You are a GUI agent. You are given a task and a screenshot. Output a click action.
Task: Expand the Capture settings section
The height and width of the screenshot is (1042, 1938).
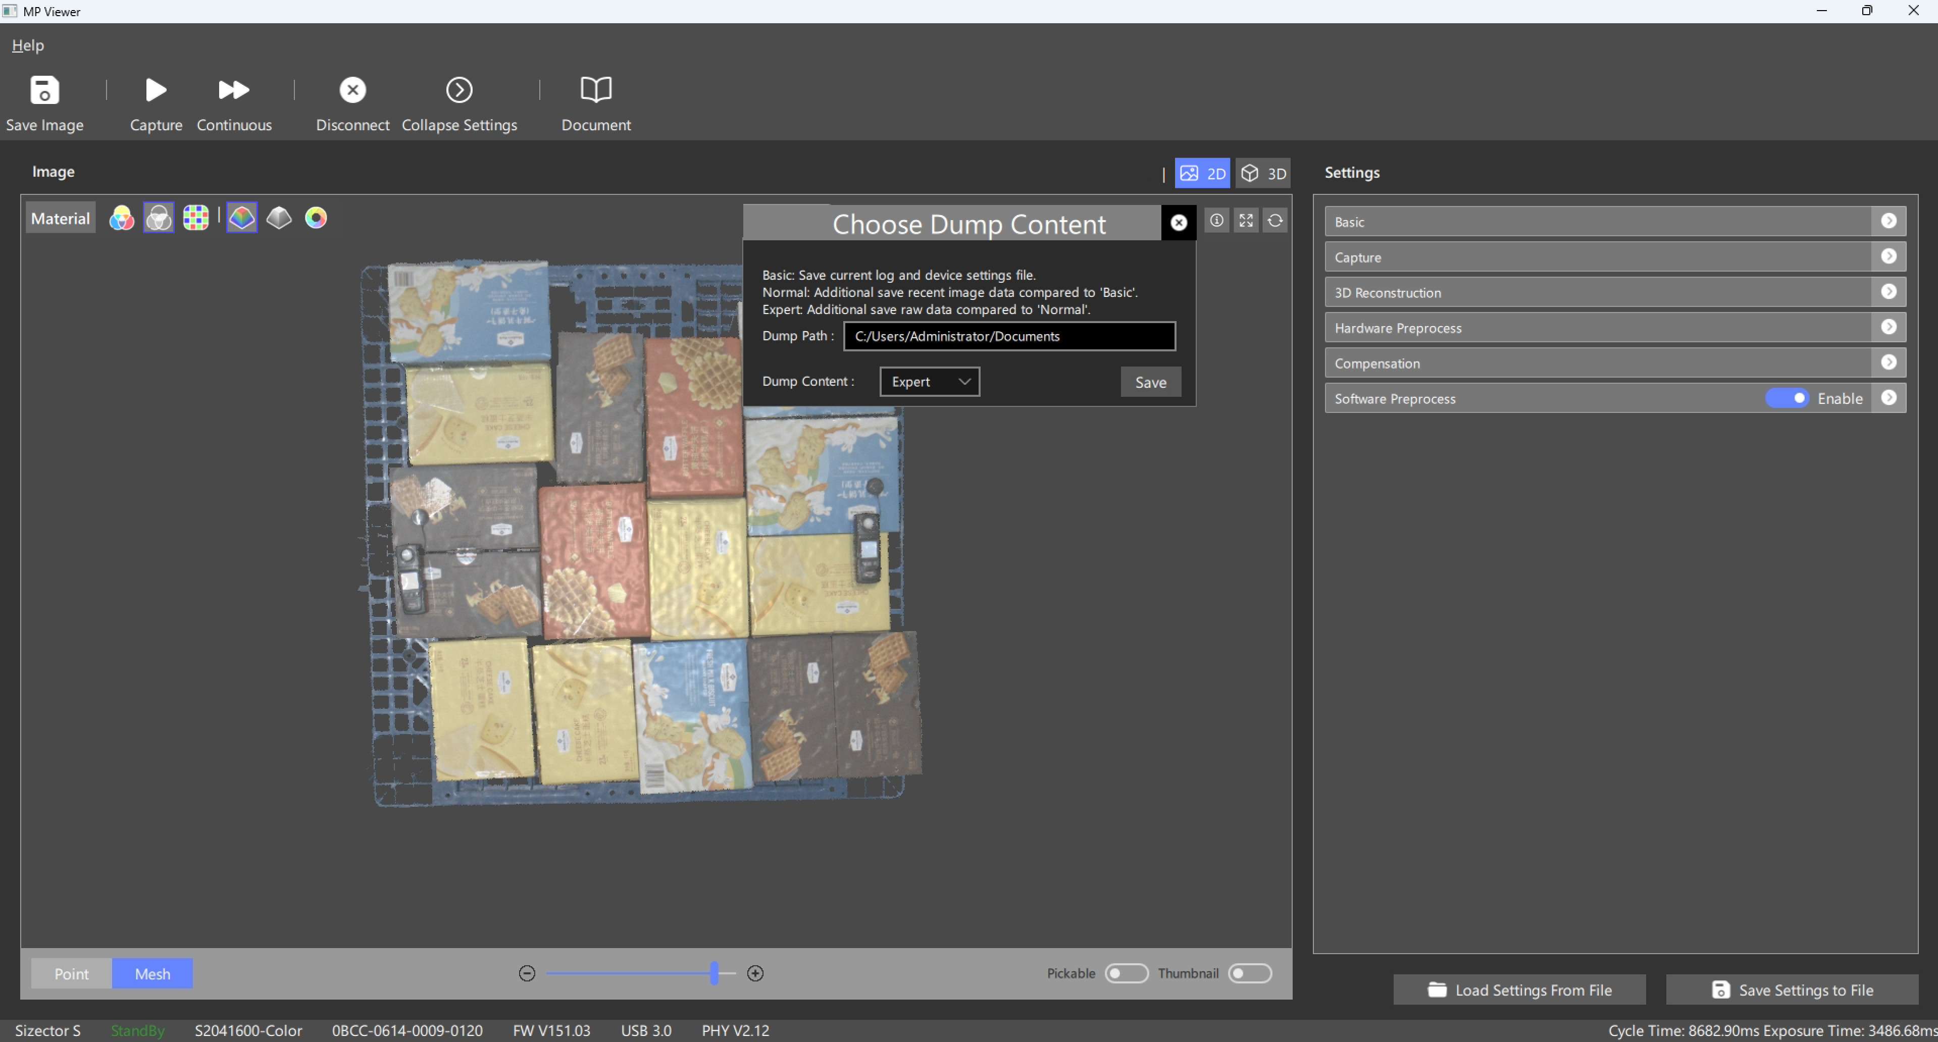pyautogui.click(x=1889, y=256)
